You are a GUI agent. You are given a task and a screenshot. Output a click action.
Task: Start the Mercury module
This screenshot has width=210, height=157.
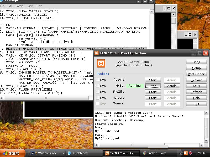(153, 98)
